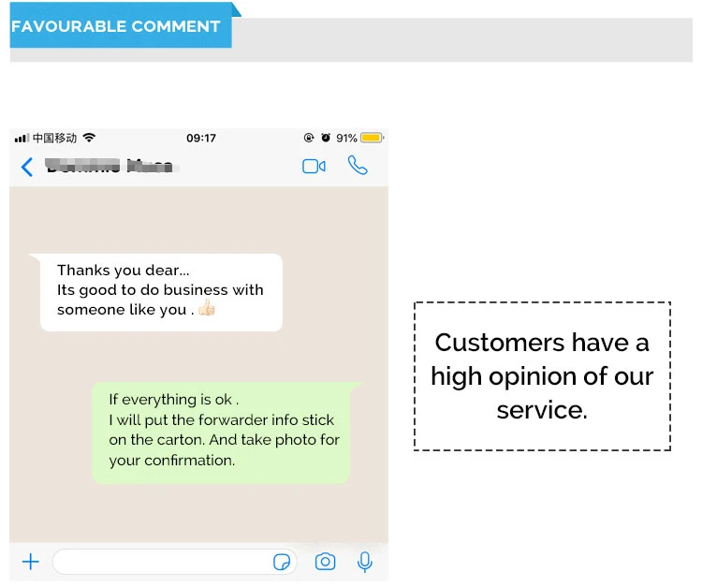Select the green 'If everything is ok' message
702x587 pixels.
[227, 433]
